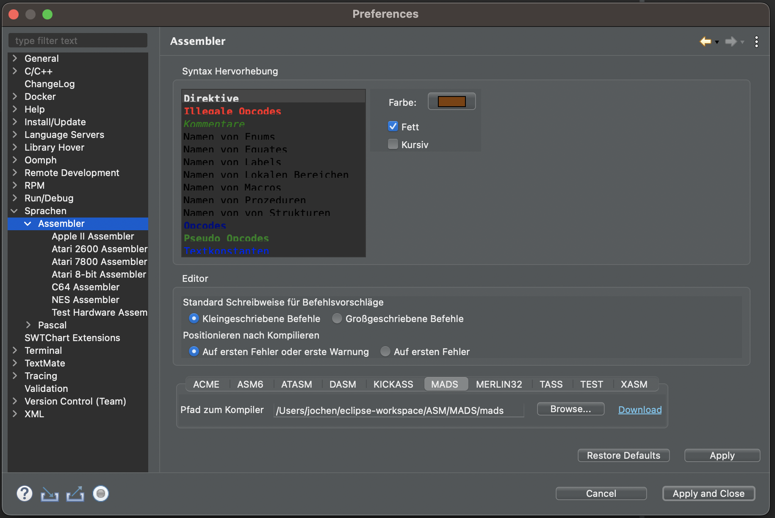This screenshot has height=518, width=775.
Task: Click the Browse... button
Action: [570, 409]
